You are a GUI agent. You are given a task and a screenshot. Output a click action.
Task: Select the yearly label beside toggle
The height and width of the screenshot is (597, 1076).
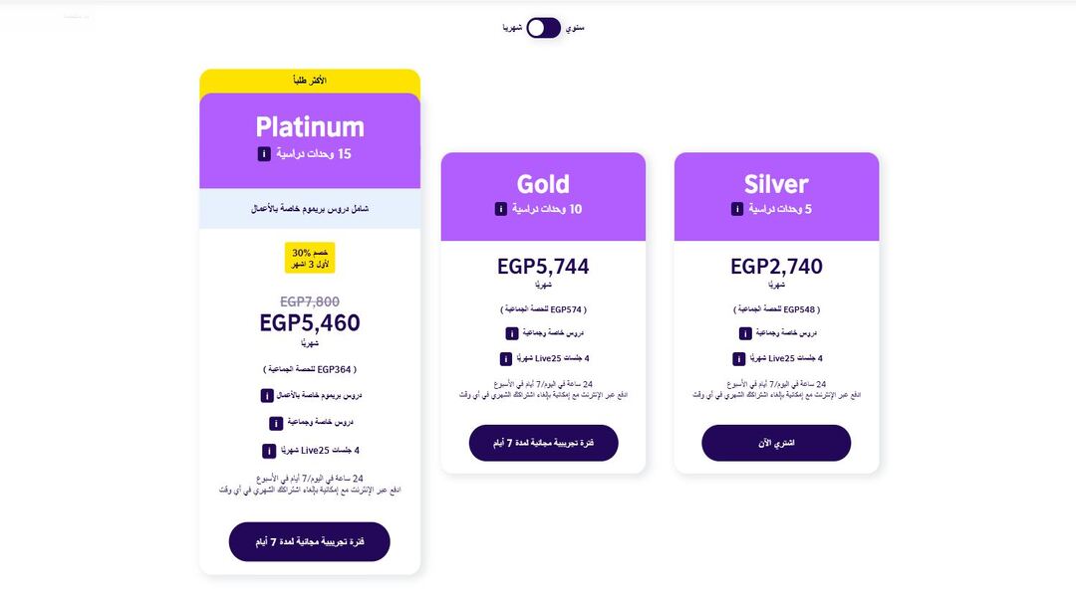coord(575,28)
